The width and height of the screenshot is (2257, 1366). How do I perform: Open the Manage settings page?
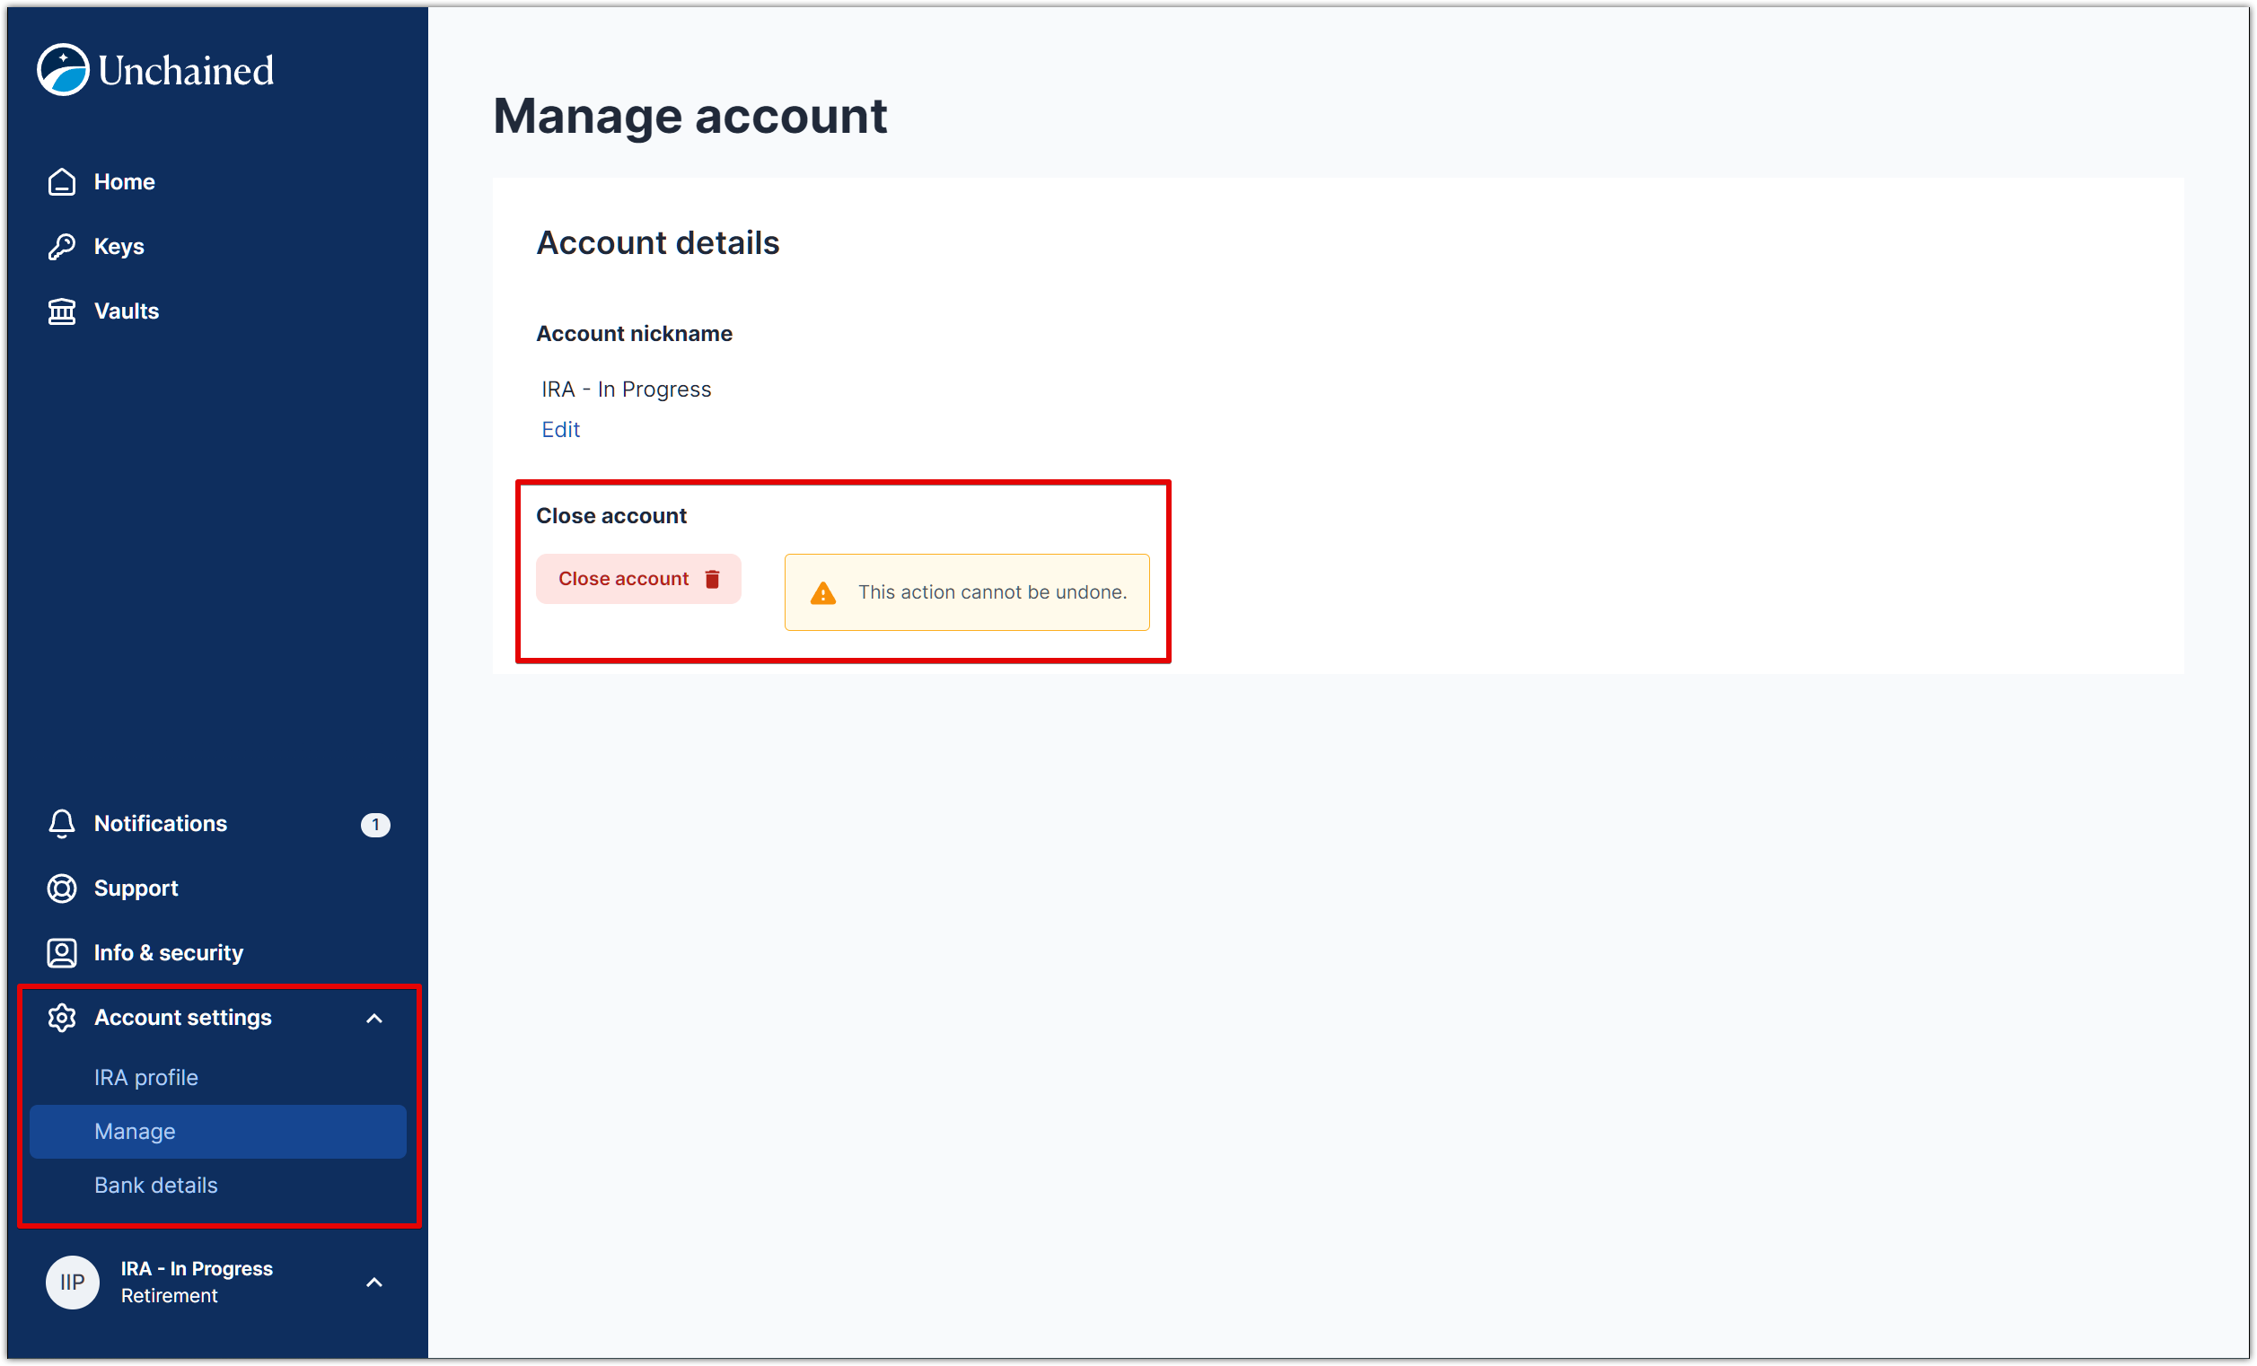coord(135,1131)
